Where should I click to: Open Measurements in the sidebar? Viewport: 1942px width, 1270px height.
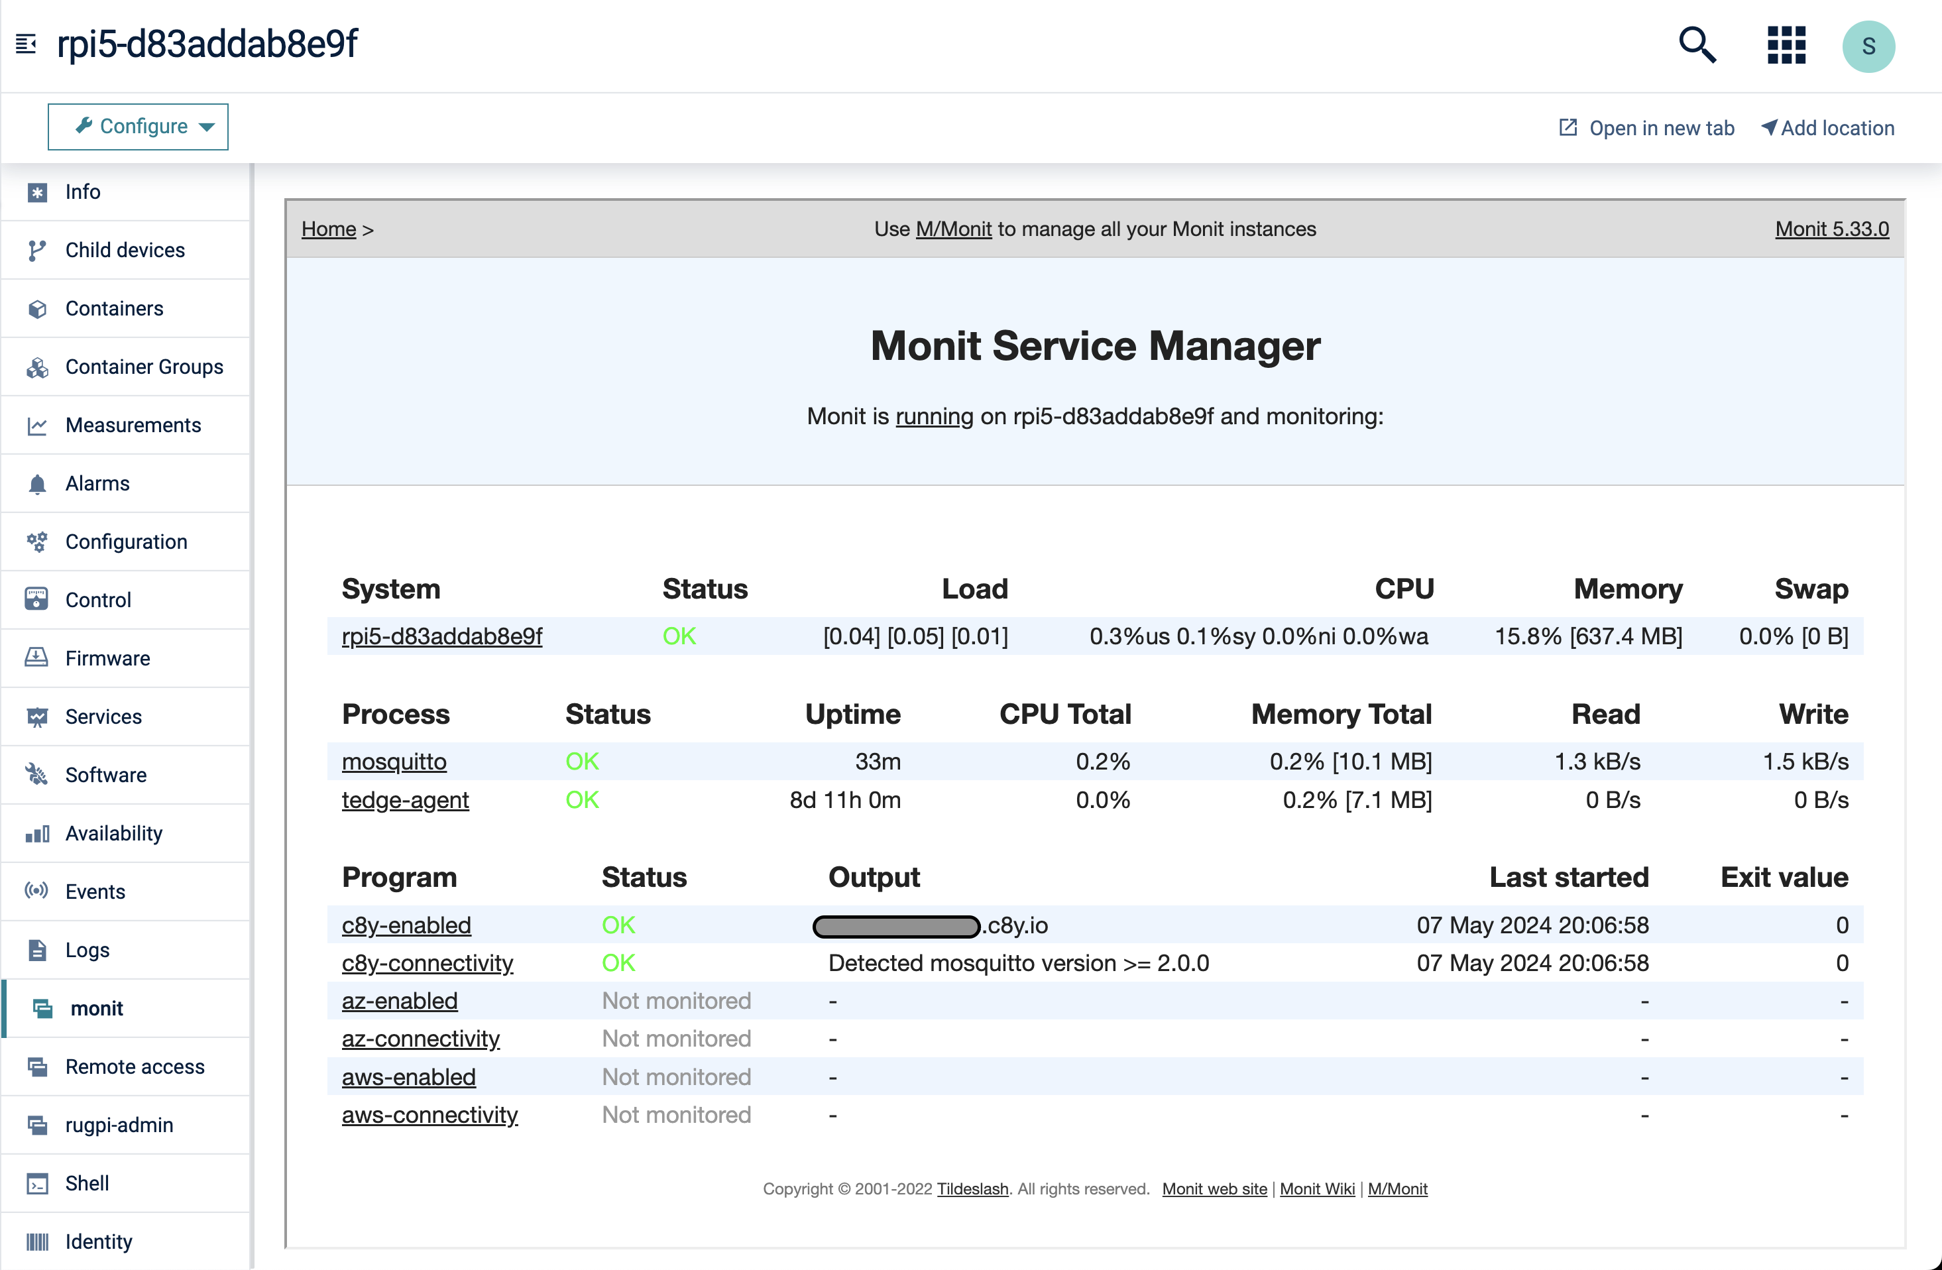pos(132,426)
